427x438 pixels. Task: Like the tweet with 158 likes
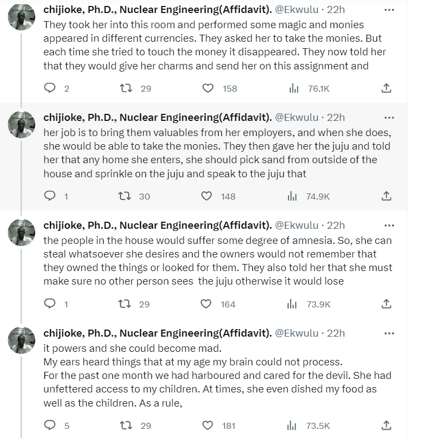point(208,88)
